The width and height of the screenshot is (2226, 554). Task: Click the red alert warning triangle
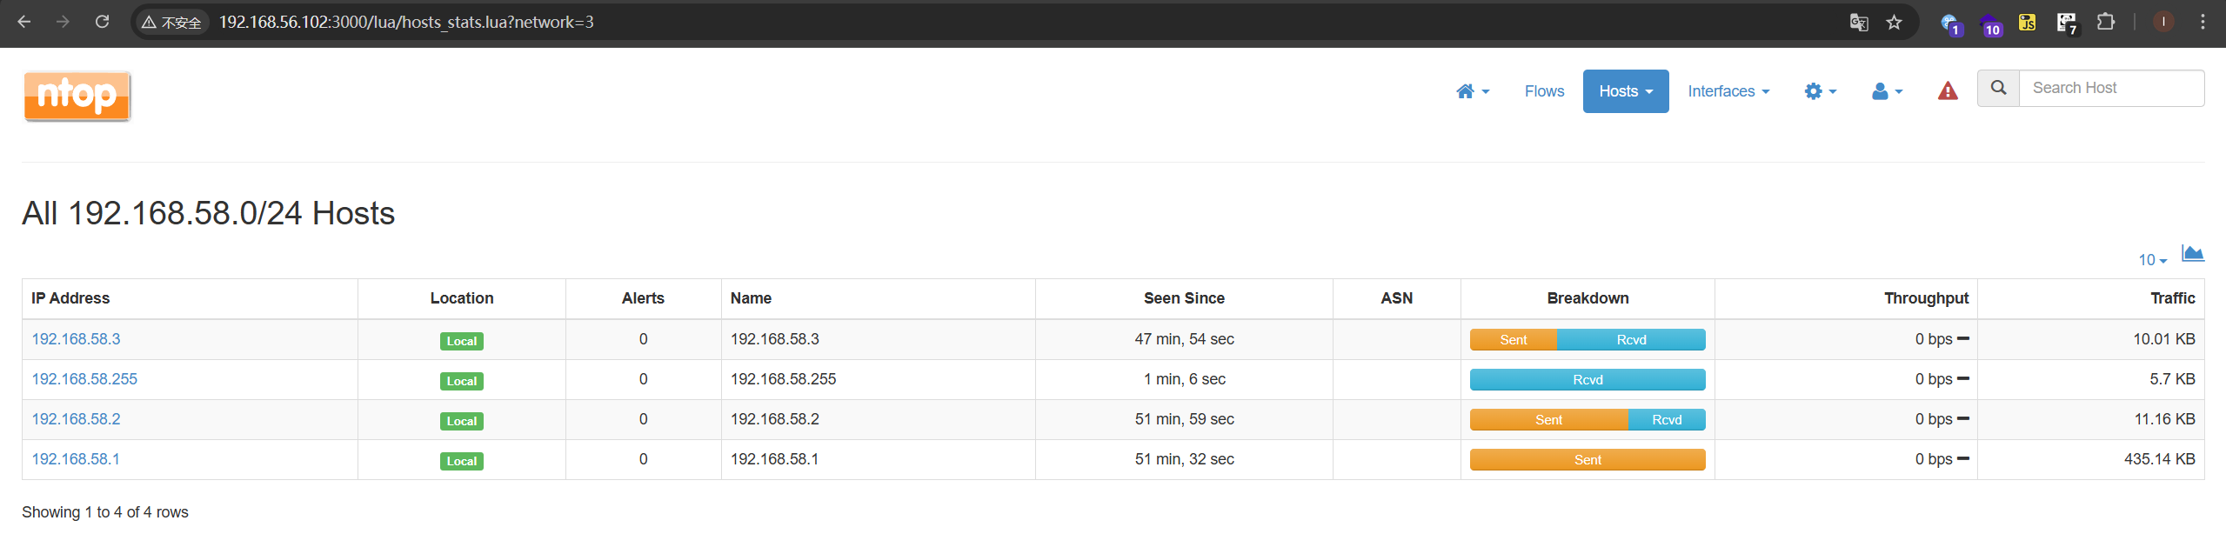pos(1948,91)
